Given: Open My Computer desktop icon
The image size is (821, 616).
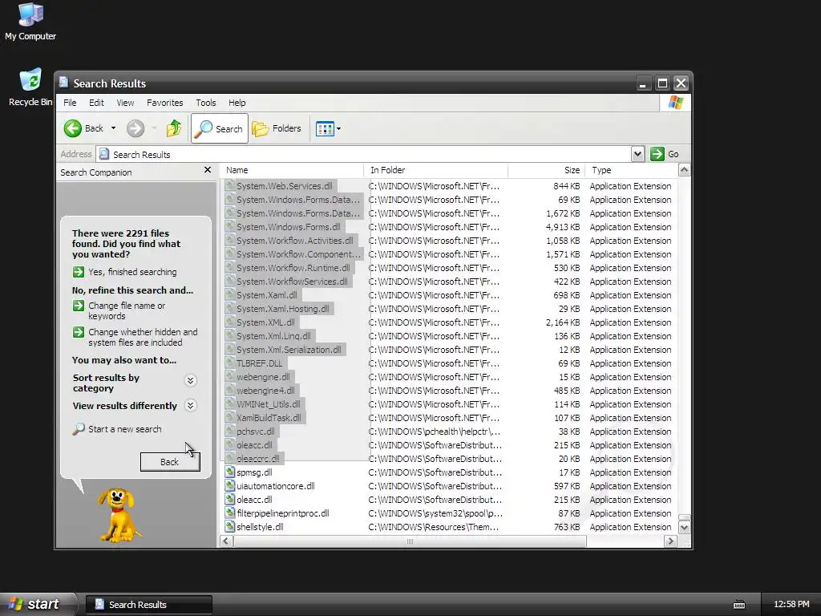Looking at the screenshot, I should [30, 21].
